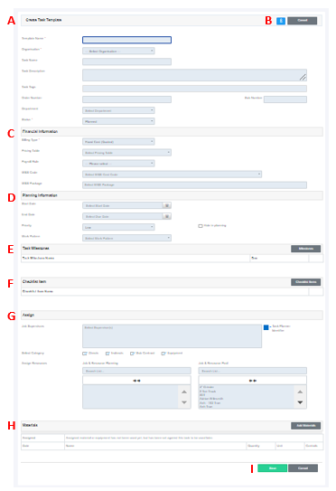Click the Order Number input field
Screen dimensions: 336x491
coord(126,99)
